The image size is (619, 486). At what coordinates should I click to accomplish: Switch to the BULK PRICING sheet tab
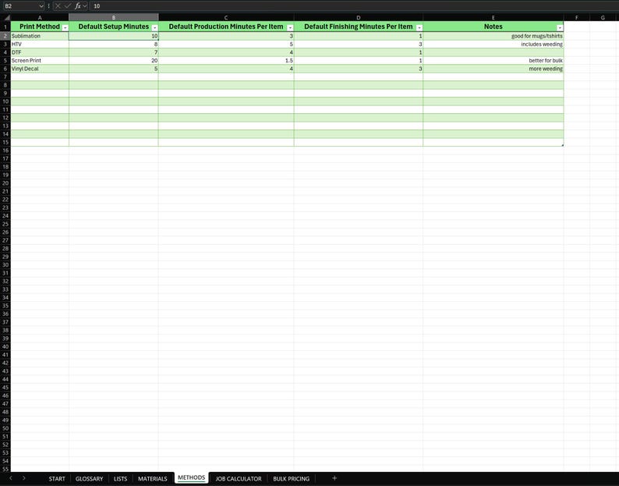tap(292, 478)
